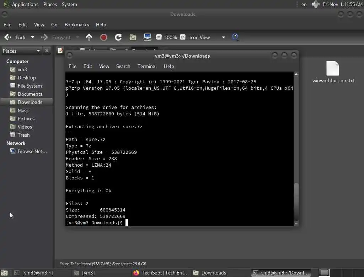Open Browse Network in sidebar
364x277 pixels.
pyautogui.click(x=32, y=151)
